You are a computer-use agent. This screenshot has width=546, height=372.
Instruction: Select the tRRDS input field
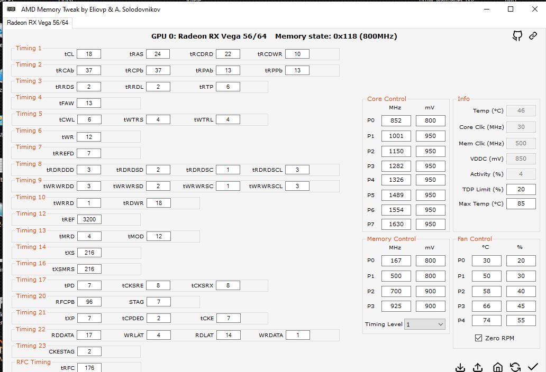89,87
